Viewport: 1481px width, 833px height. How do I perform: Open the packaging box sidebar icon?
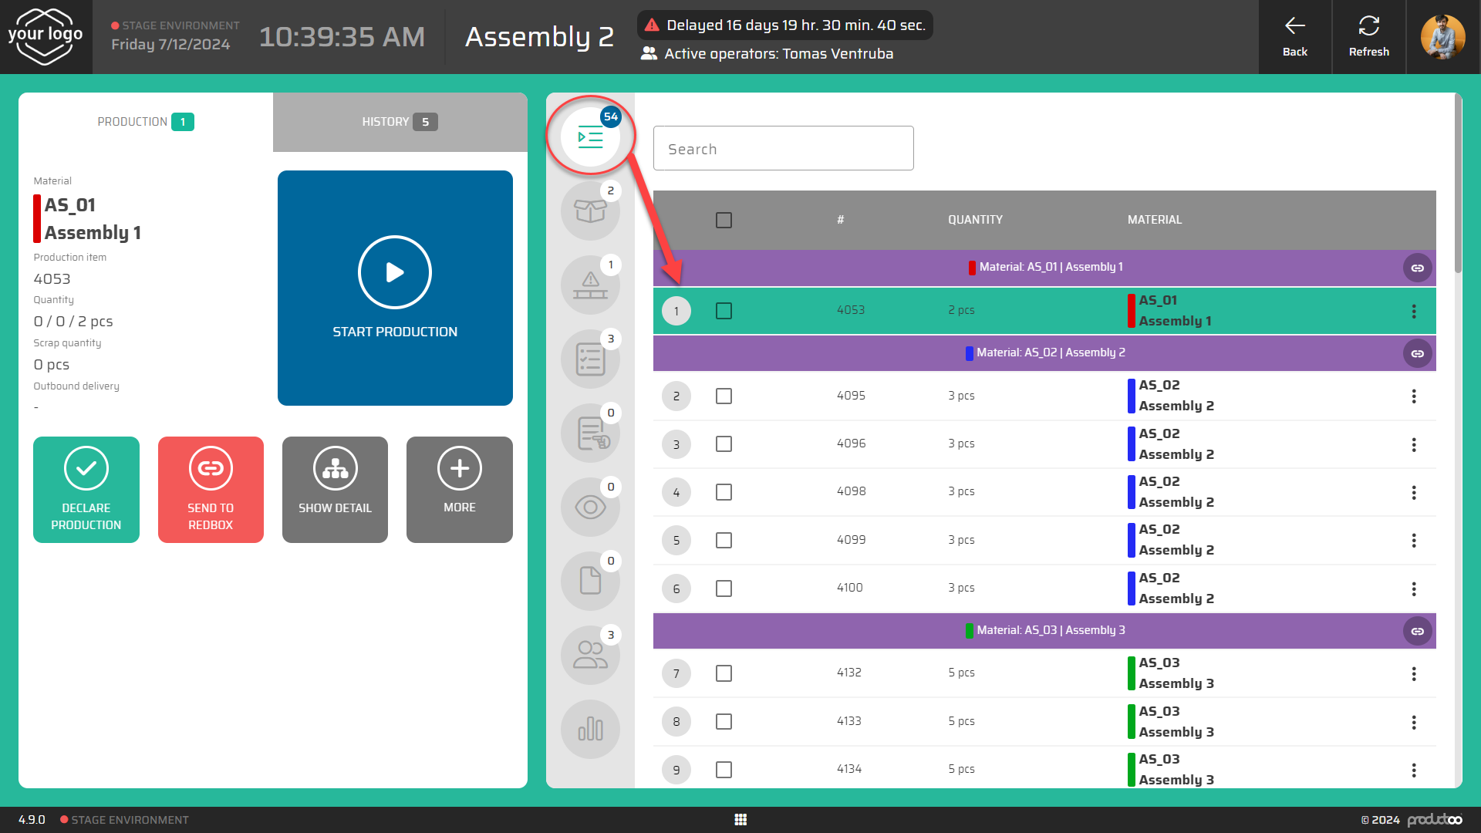click(590, 211)
